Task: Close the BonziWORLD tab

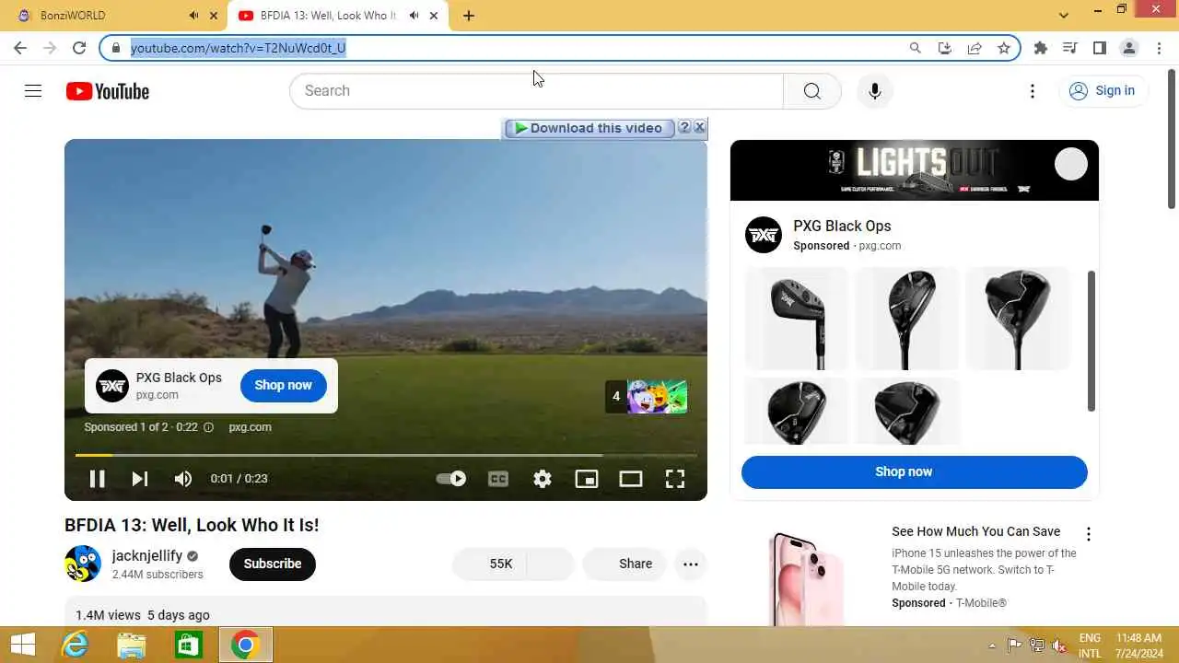Action: coord(214,16)
